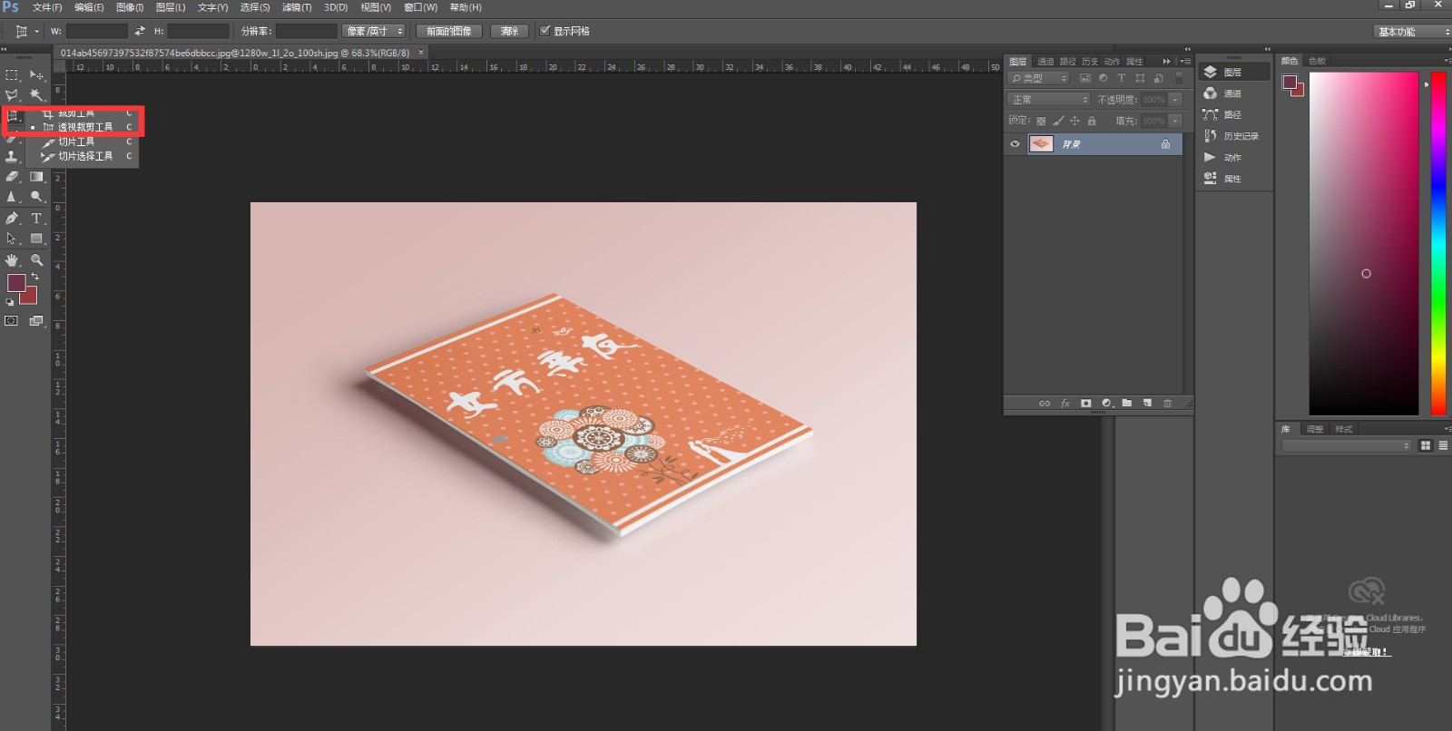Viewport: 1452px width, 731px height.
Task: Create a new layer group
Action: click(x=1126, y=404)
